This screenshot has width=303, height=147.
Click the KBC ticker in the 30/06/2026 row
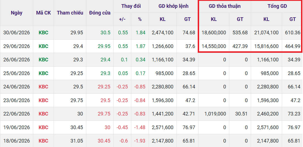point(44,33)
